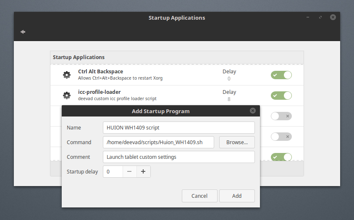Click the icc-profile-loader gear icon
Image resolution: width=354 pixels, height=220 pixels.
point(66,96)
